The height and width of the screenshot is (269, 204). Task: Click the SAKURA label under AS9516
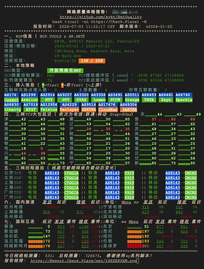[89, 109]
